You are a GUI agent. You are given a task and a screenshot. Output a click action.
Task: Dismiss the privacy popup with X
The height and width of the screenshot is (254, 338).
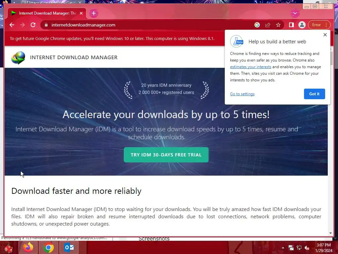(x=325, y=35)
